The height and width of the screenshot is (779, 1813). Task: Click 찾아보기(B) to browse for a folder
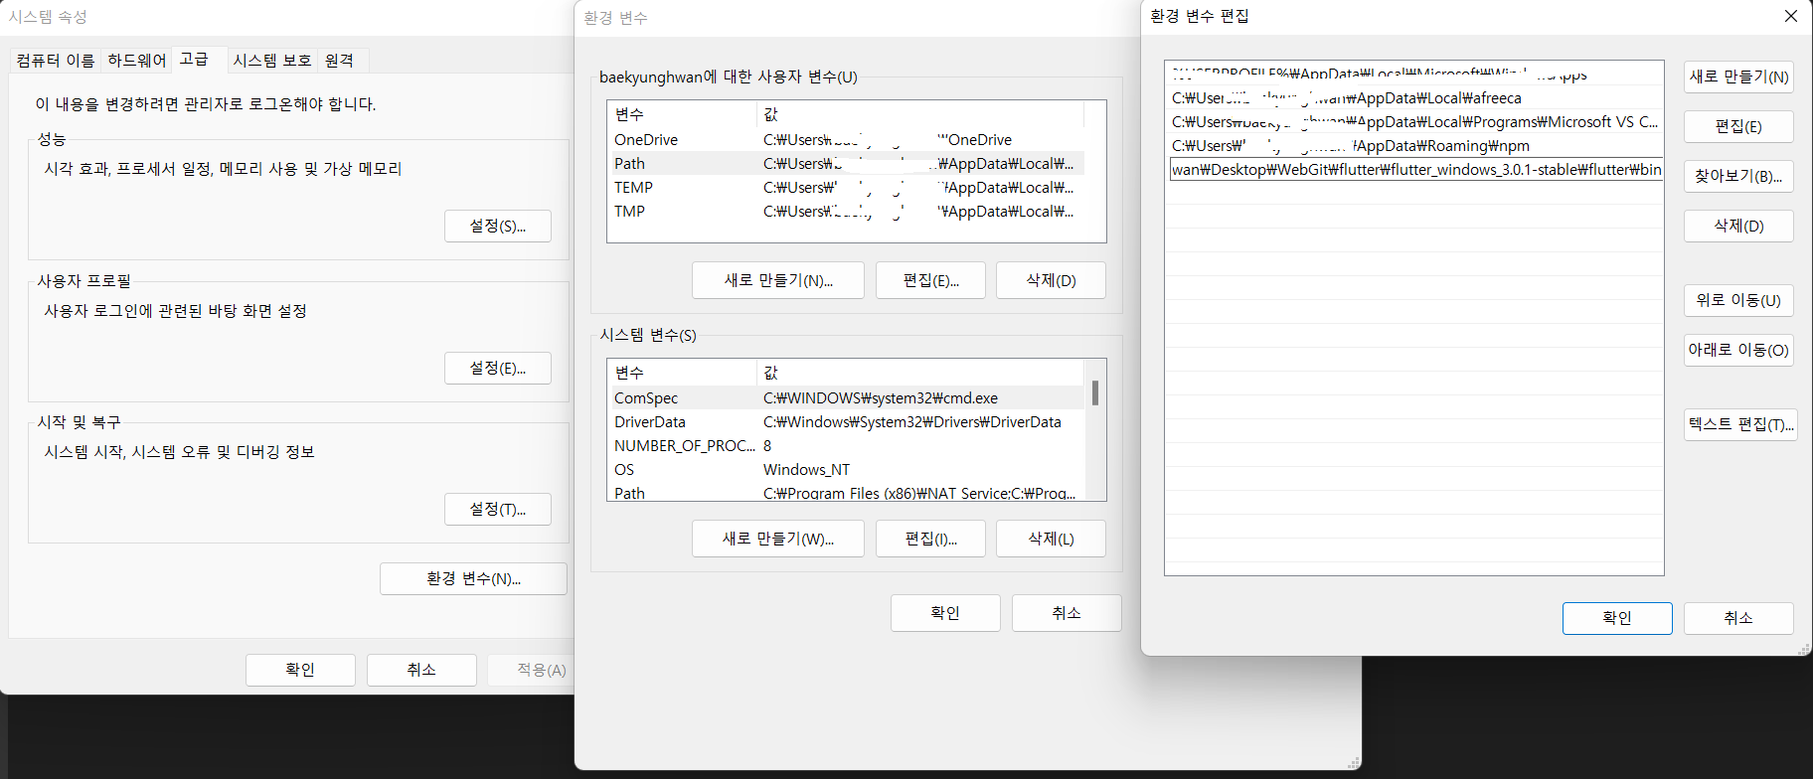[1738, 176]
